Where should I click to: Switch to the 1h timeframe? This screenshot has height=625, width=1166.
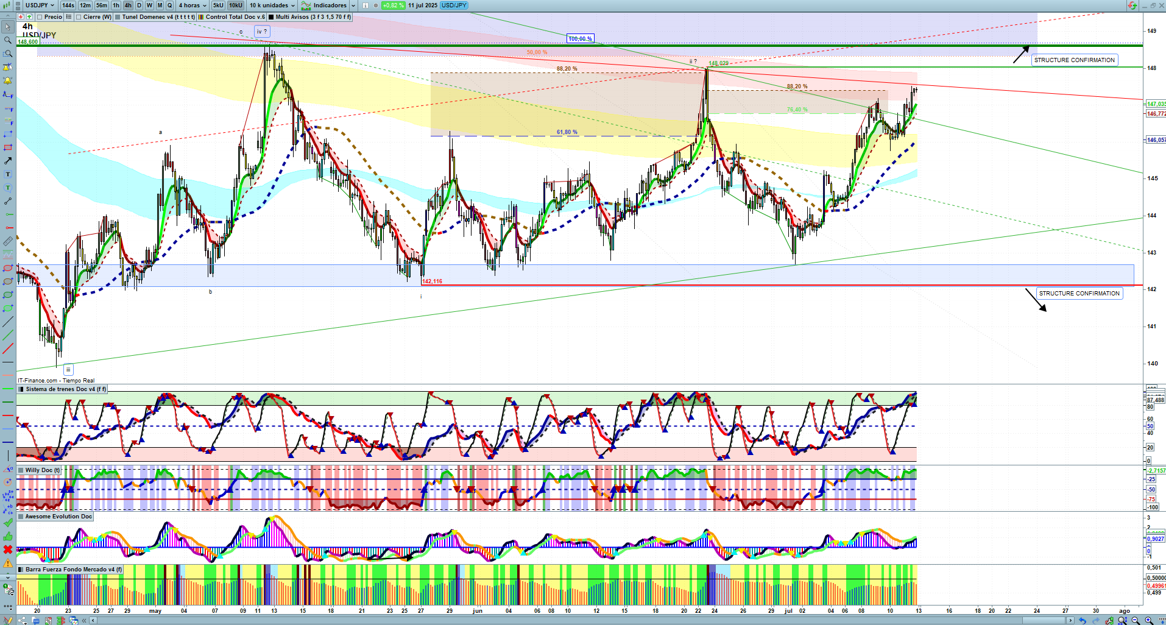[116, 5]
